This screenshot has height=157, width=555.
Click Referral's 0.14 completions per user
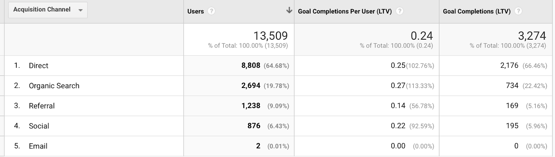click(x=398, y=106)
